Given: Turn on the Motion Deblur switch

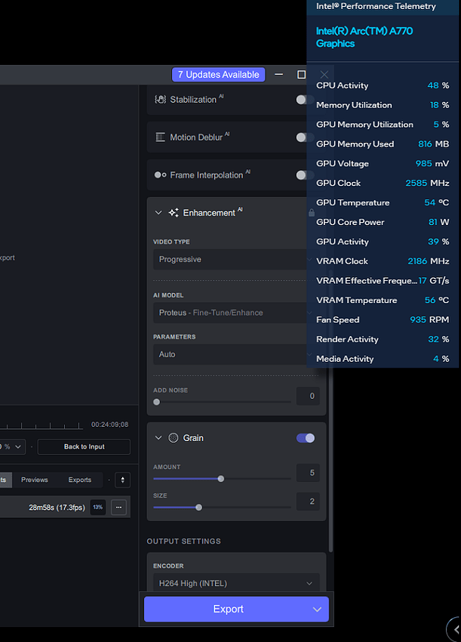Looking at the screenshot, I should click(303, 137).
